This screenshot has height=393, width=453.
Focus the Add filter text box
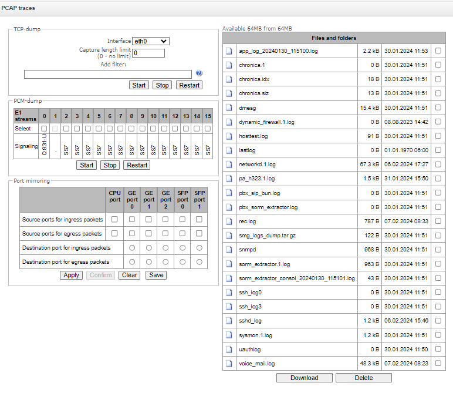108,74
